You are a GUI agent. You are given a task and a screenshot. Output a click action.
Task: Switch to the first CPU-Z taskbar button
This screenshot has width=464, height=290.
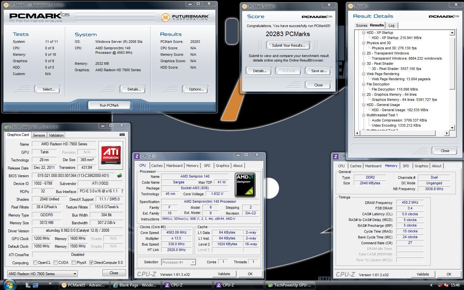pos(187,285)
